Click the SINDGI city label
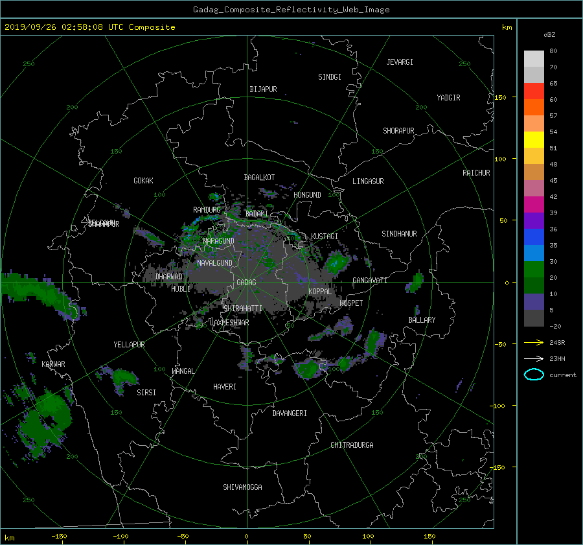Image resolution: width=583 pixels, height=545 pixels. click(330, 77)
